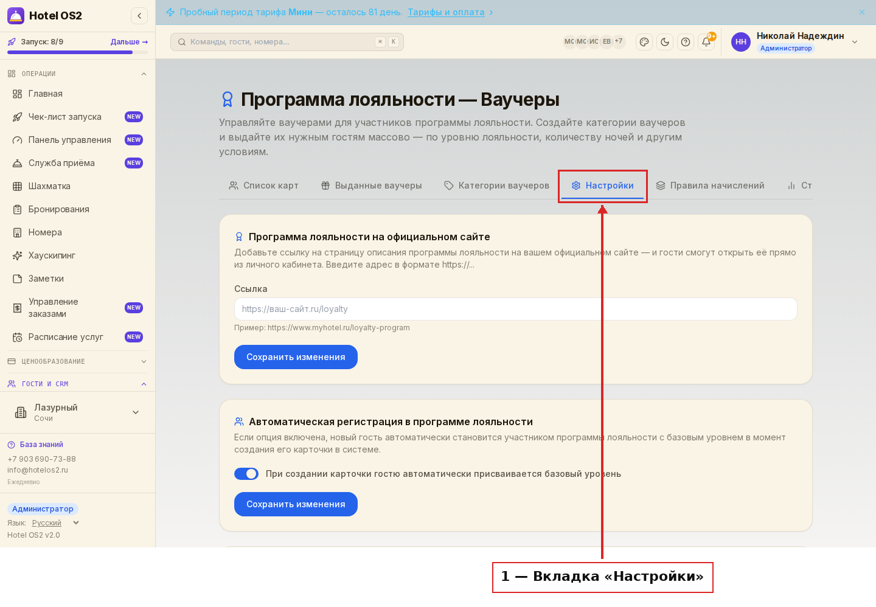876x607 pixels.
Task: Save changes for the loyalty site link
Action: pyautogui.click(x=296, y=357)
